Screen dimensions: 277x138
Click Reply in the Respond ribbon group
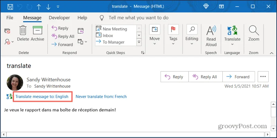[60, 28]
